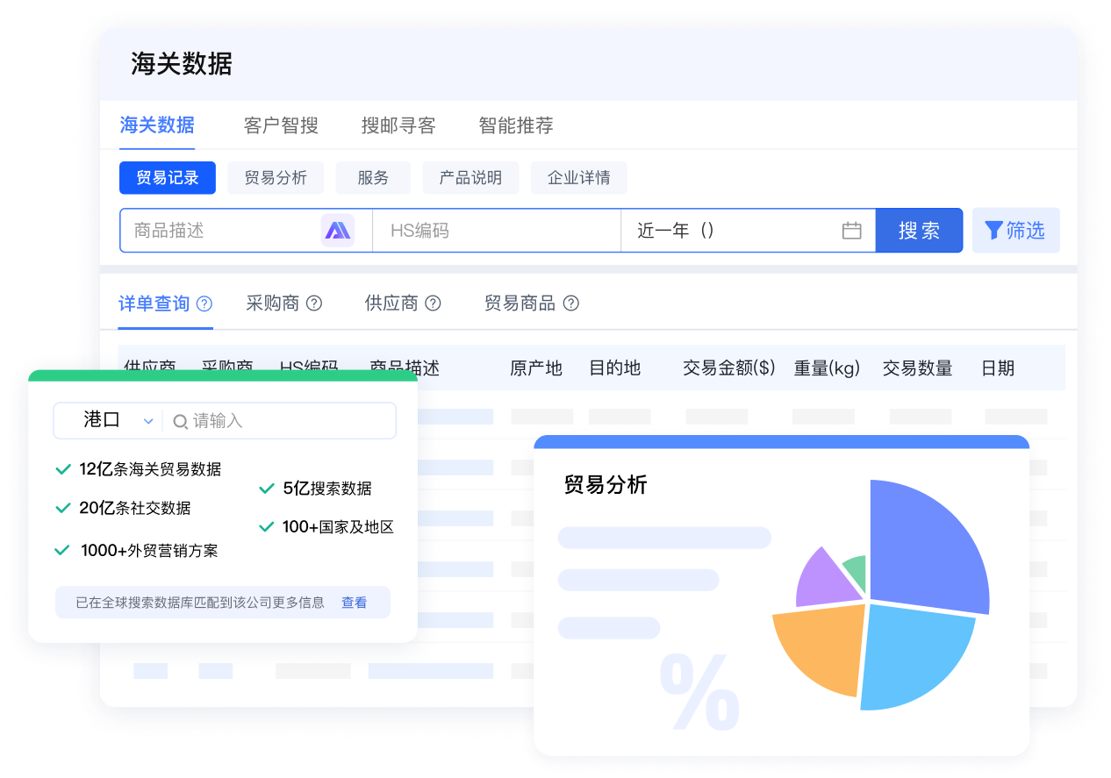This screenshot has height=778, width=1111.
Task: Click the help icon beside 供应商
Action: [x=433, y=303]
